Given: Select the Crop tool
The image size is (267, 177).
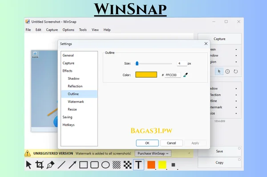Looking at the screenshot, I should click(40, 165).
